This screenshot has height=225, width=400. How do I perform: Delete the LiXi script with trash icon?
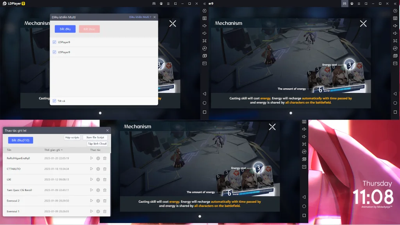[x=105, y=180]
